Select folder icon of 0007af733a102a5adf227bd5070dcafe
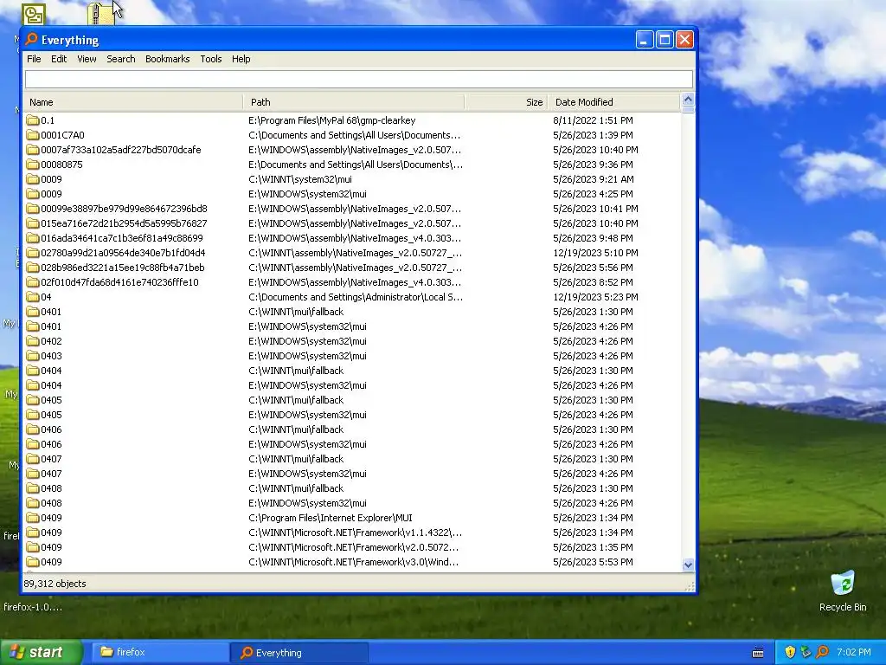 coord(33,150)
